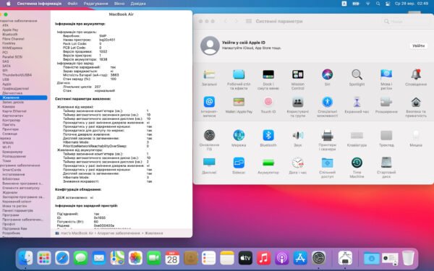Image resolution: width=434 pixels, height=271 pixels.
Task: Open the Apple menu
Action: pos(9,4)
